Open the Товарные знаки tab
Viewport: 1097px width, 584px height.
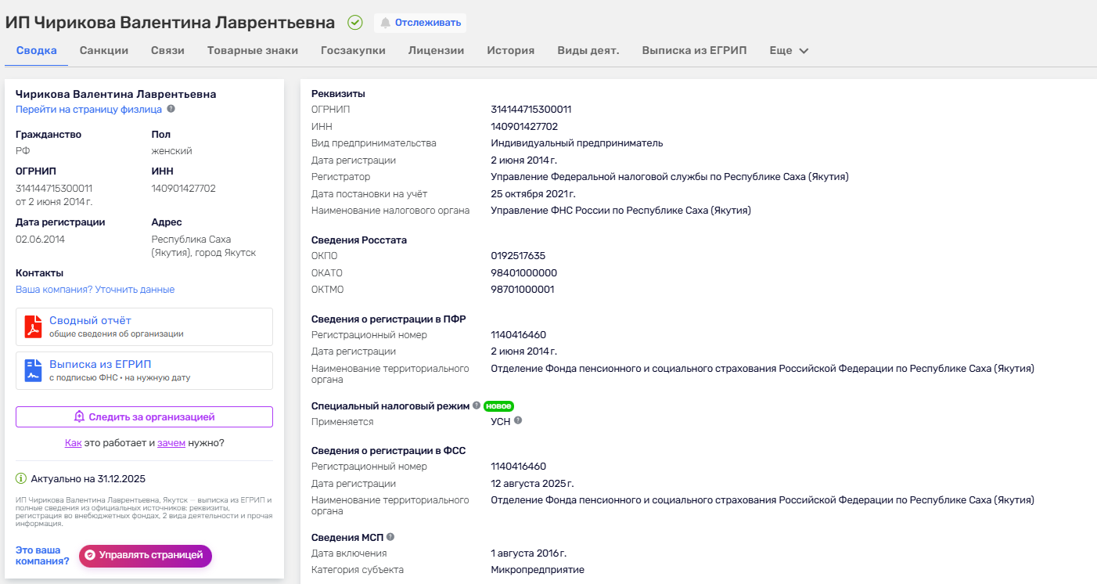(x=253, y=51)
